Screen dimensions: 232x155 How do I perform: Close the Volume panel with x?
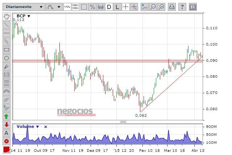tap(46, 127)
